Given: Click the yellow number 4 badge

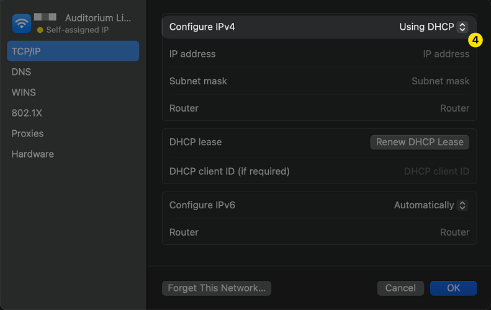Looking at the screenshot, I should click(x=474, y=40).
